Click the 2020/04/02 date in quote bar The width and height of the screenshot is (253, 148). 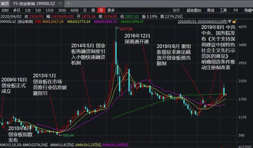click(x=11, y=16)
